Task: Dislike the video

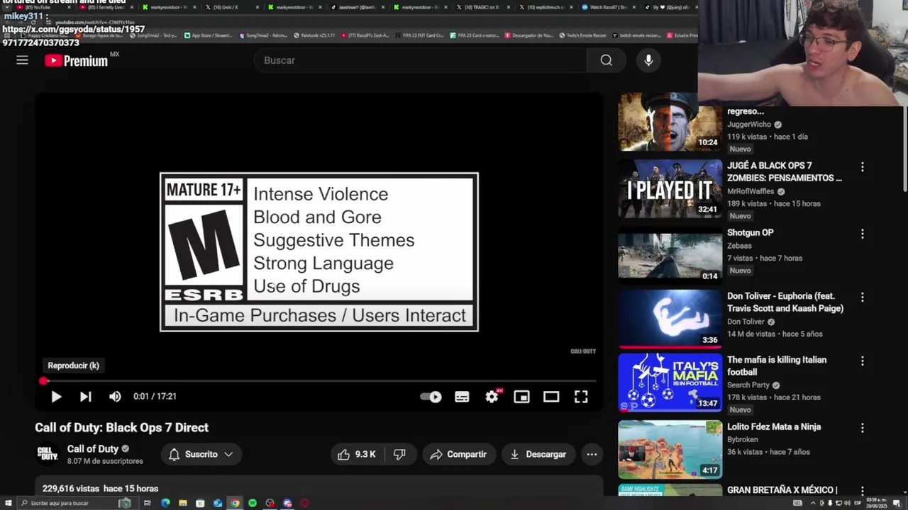Action: 399,454
